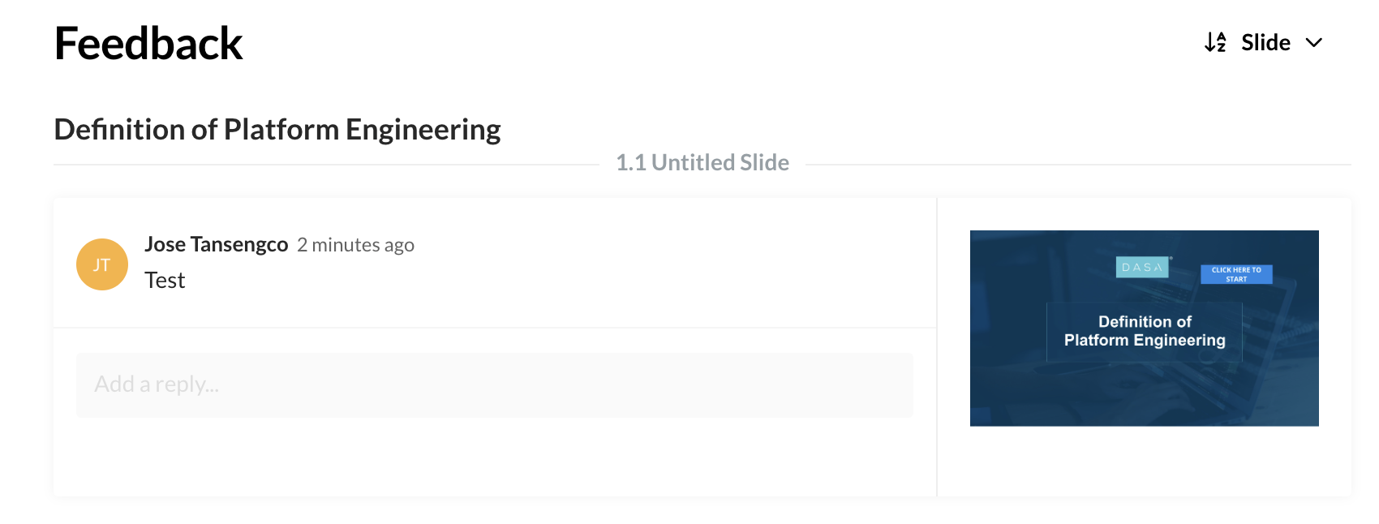
Task: Open Jose Tansengco's commenter name
Action: coord(216,244)
